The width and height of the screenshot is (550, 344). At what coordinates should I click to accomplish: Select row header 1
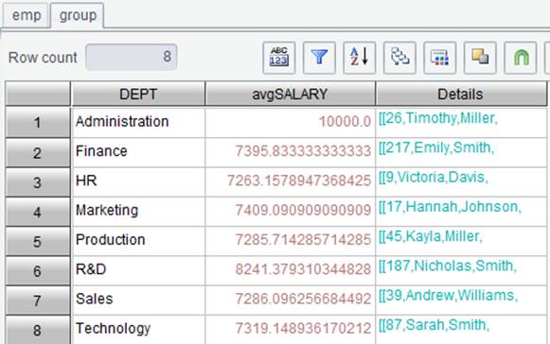(38, 123)
